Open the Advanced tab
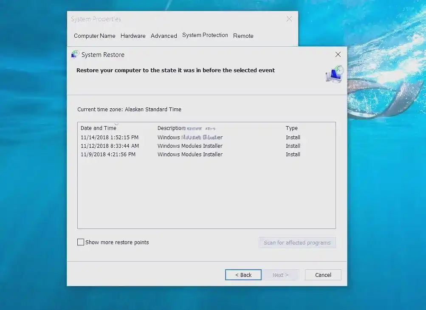This screenshot has width=426, height=310. click(164, 36)
